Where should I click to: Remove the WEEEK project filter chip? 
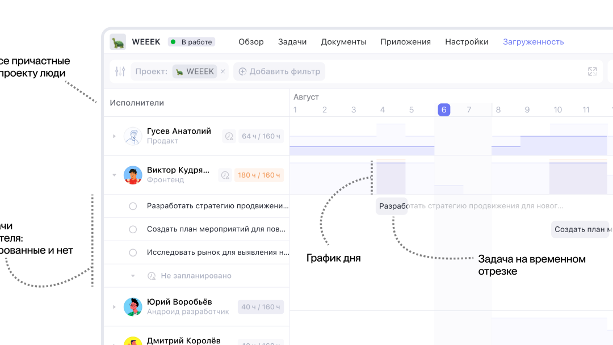coord(222,71)
